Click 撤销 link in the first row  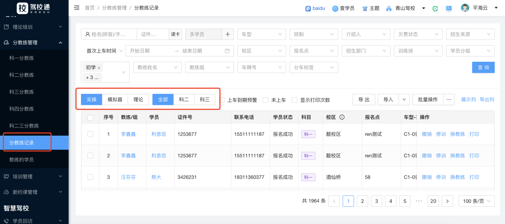pyautogui.click(x=427, y=134)
